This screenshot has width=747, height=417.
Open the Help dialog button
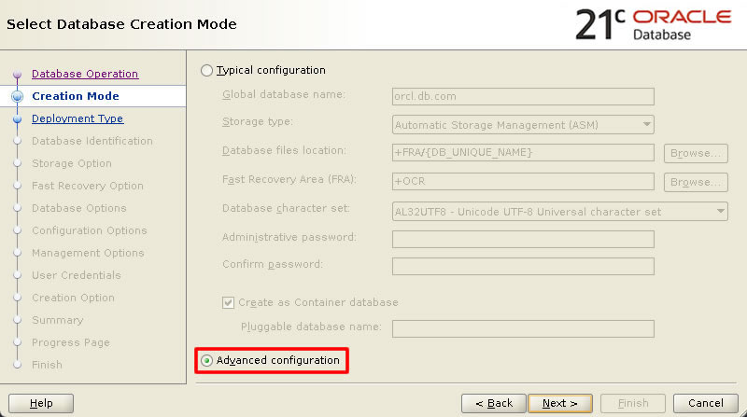pos(41,403)
